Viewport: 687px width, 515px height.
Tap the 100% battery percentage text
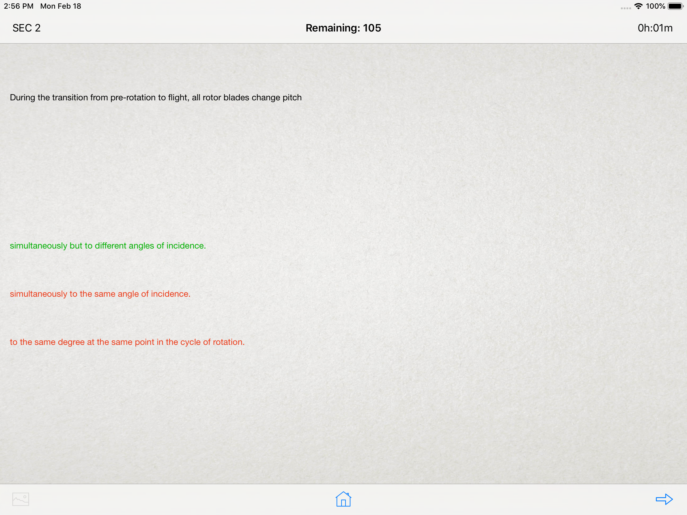point(655,6)
